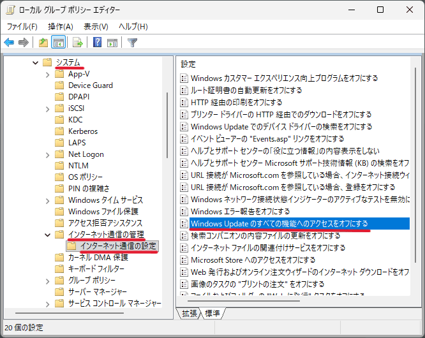Collapse the インターネット通信の管理 node
Image resolution: width=425 pixels, height=338 pixels.
click(x=47, y=235)
